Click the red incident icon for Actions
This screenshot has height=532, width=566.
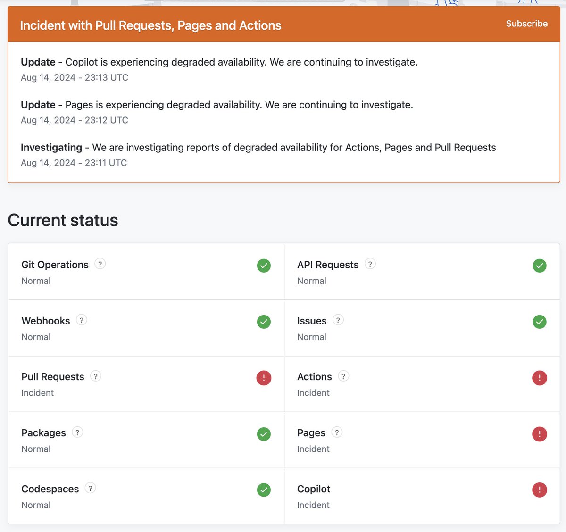pos(540,378)
